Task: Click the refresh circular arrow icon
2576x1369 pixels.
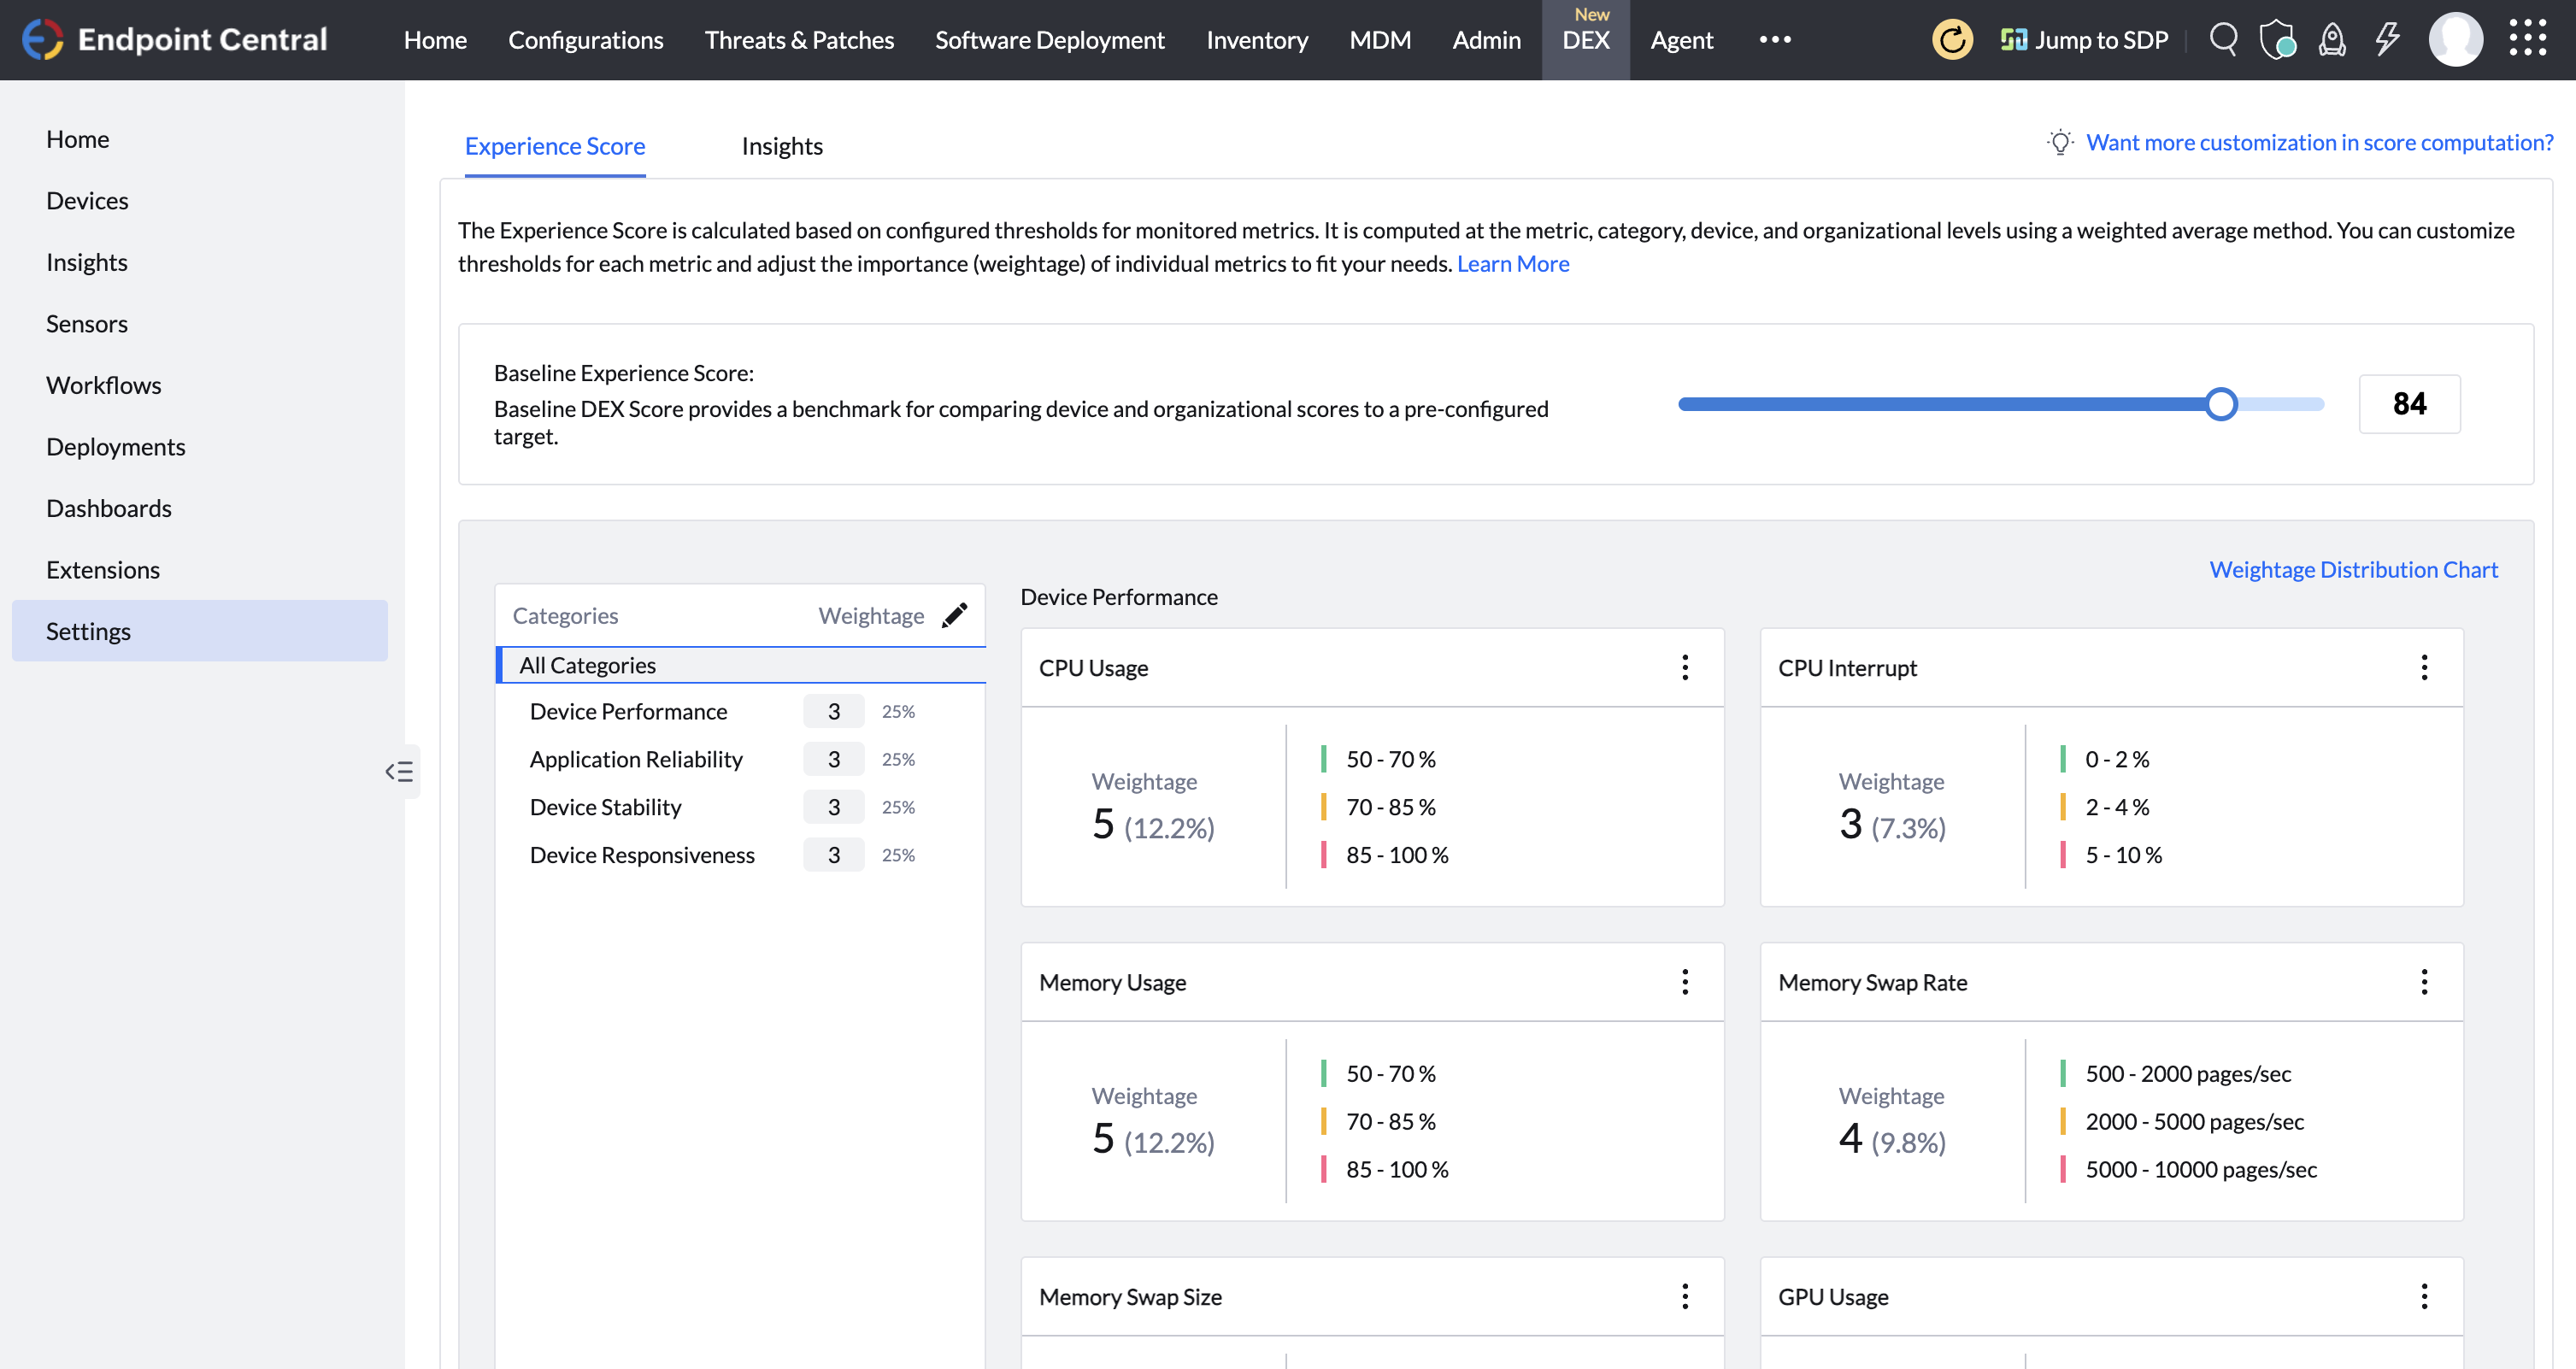Action: (x=1951, y=40)
